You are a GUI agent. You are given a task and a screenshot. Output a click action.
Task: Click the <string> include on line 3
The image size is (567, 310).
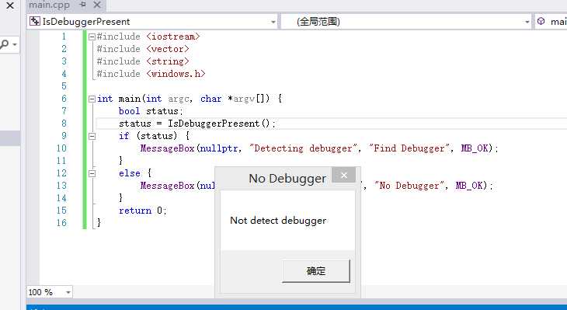[x=168, y=61]
